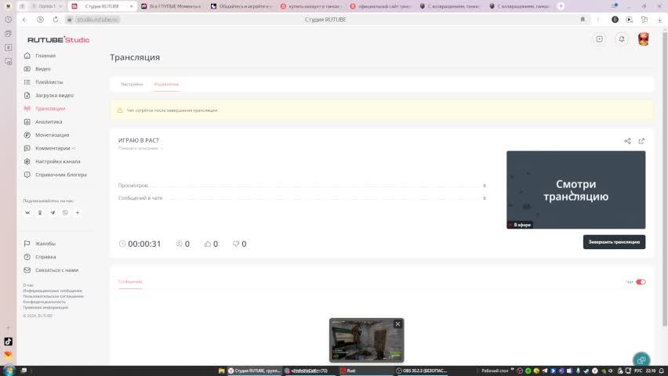Click the browser back arrow

coord(25,20)
